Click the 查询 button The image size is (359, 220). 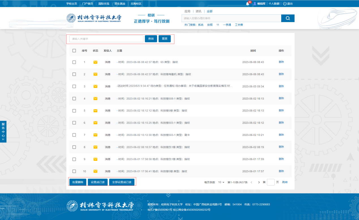tap(151, 39)
